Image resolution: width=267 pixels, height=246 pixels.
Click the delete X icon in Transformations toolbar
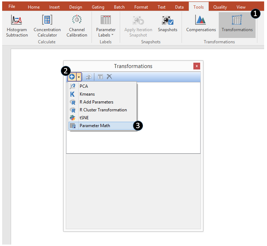[x=109, y=77]
